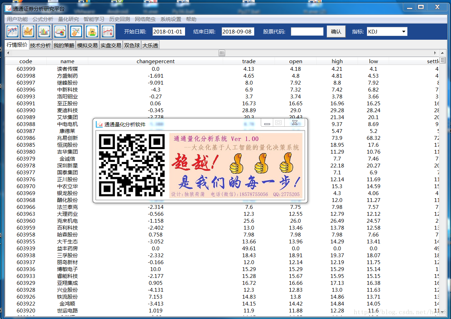
Task: Click the stock name 继峰股份
Action: coord(67,83)
